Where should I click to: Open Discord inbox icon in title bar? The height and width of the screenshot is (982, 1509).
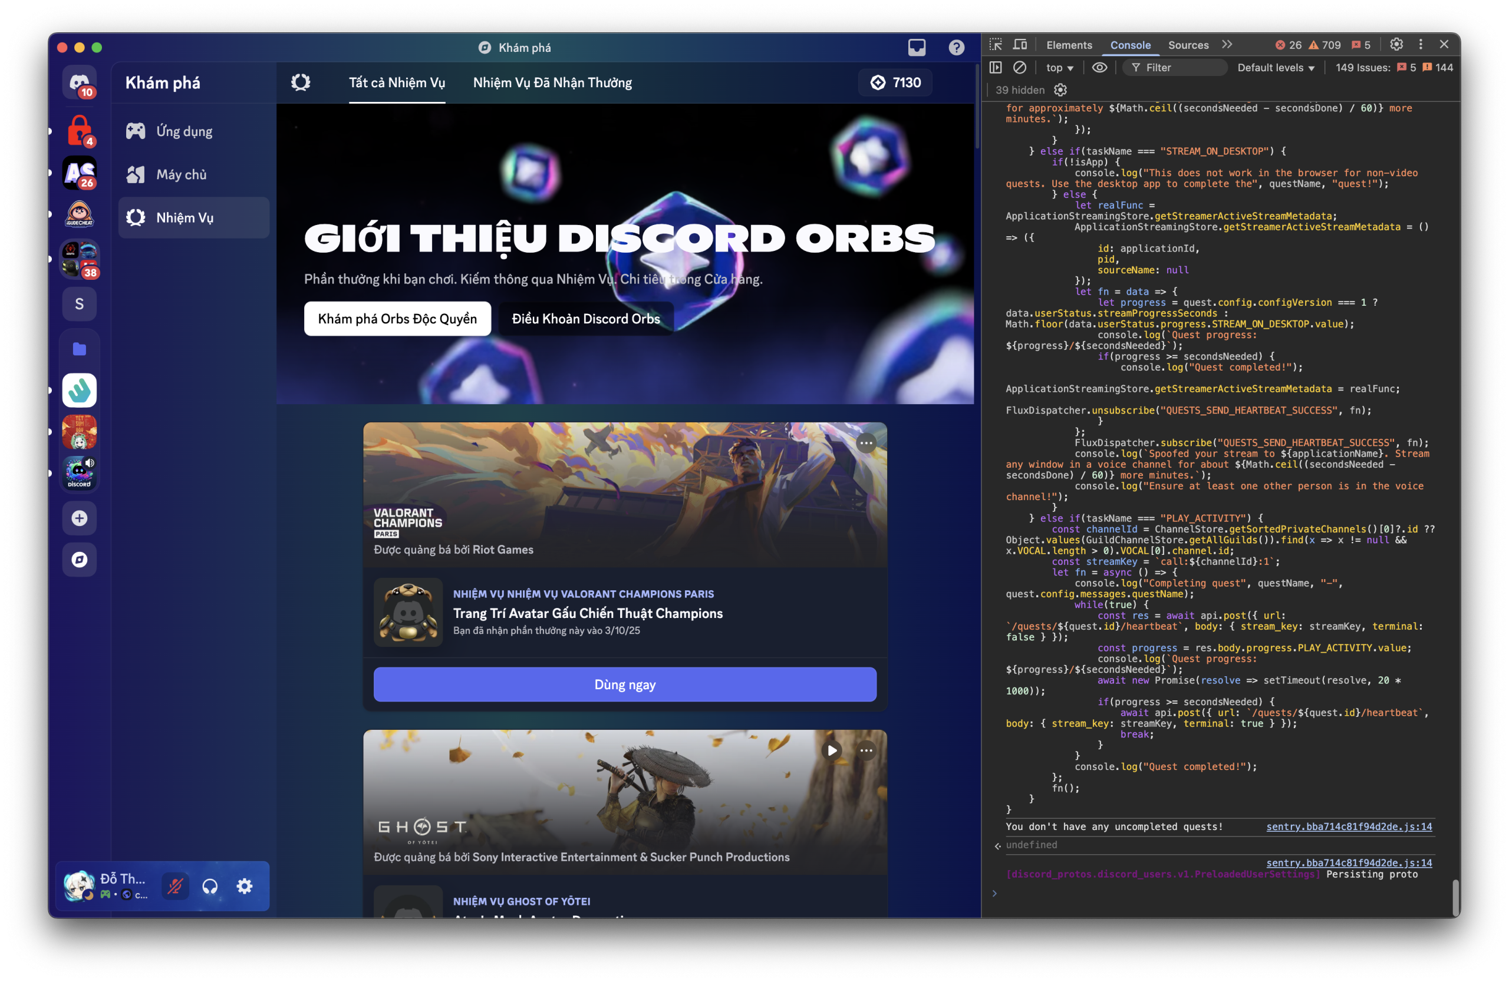[916, 48]
